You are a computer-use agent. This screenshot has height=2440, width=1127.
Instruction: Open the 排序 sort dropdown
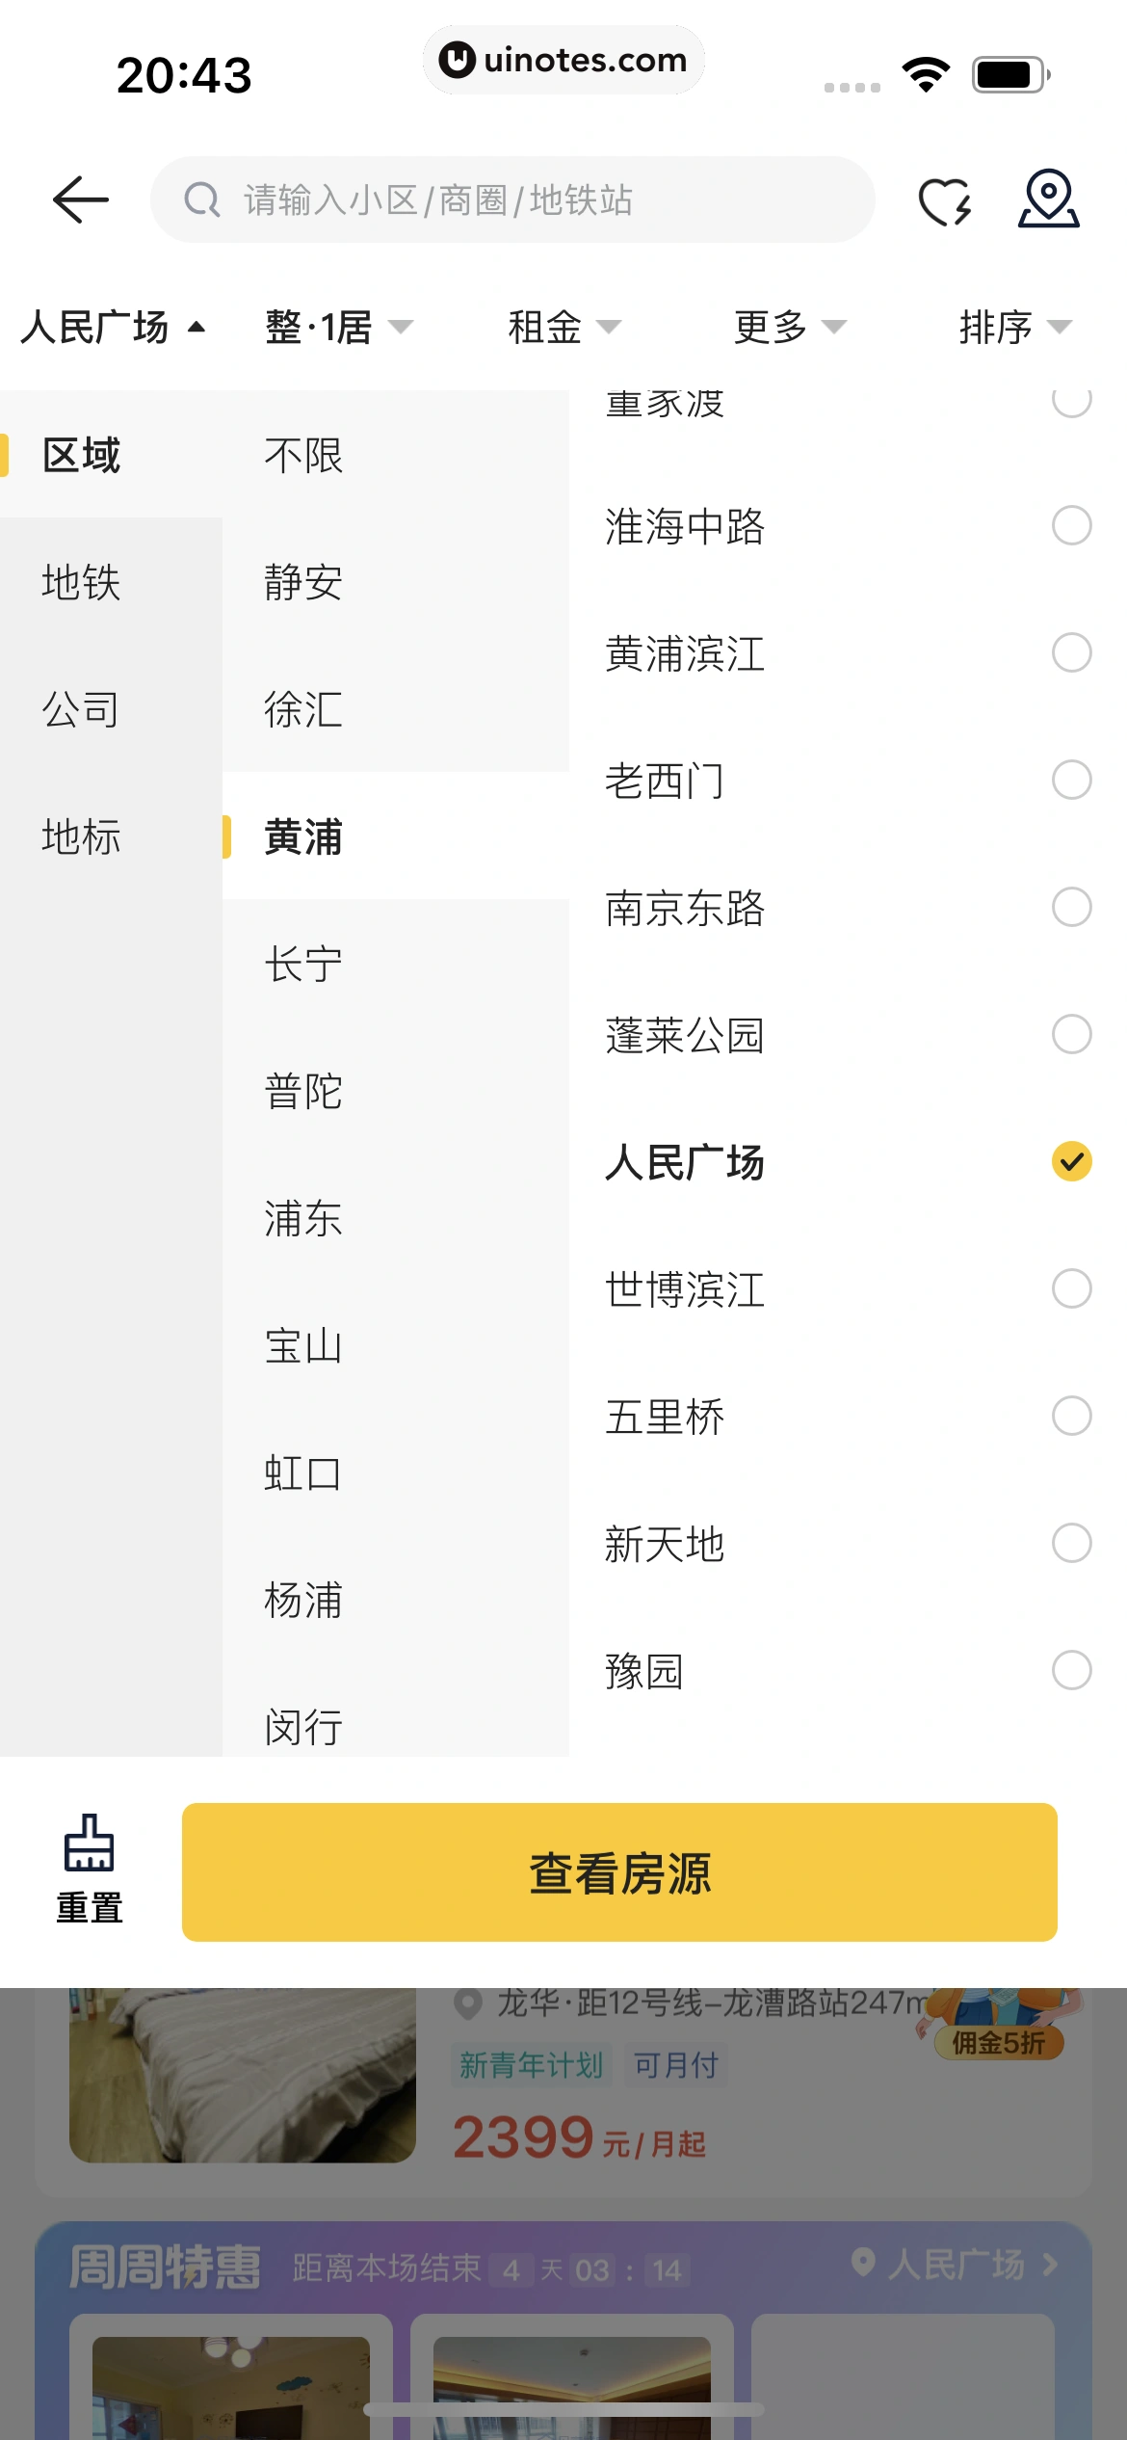1014,327
